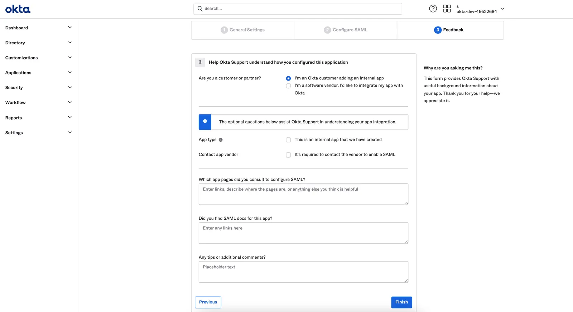Click the okta-dev-46622684 account name
Screen dimensions: 573x312
pyautogui.click(x=477, y=11)
